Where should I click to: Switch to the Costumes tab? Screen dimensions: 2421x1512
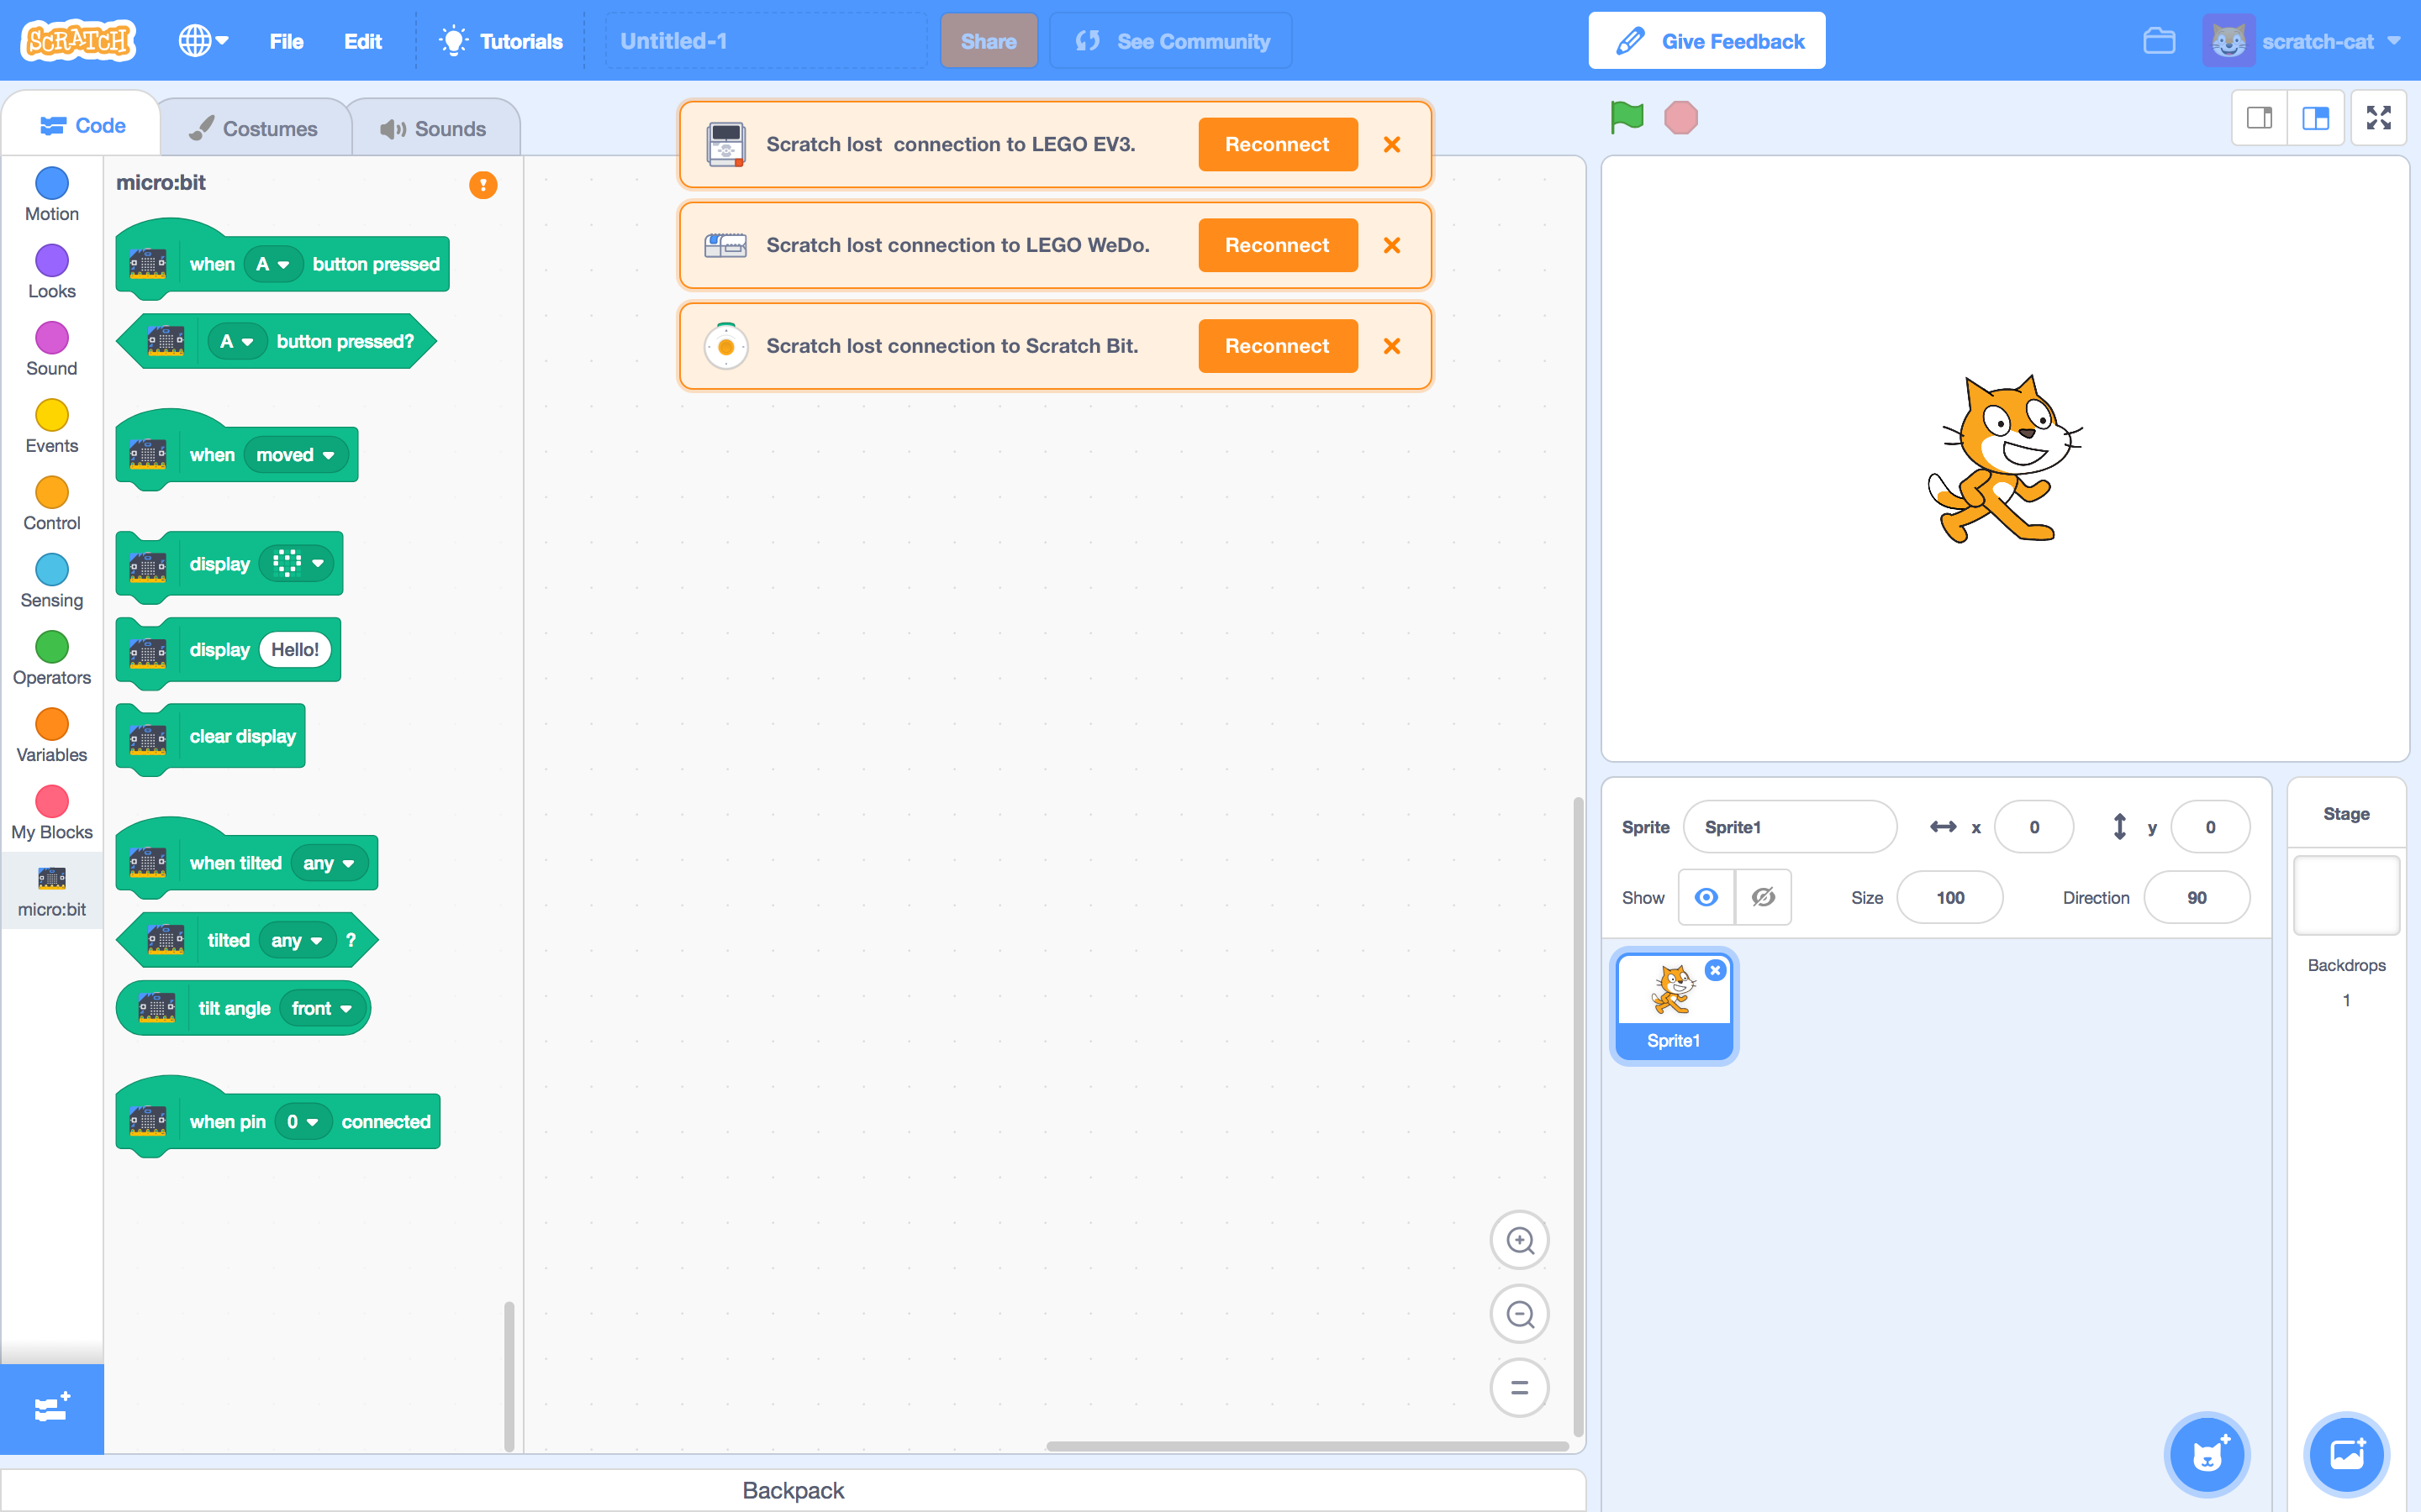tap(254, 128)
